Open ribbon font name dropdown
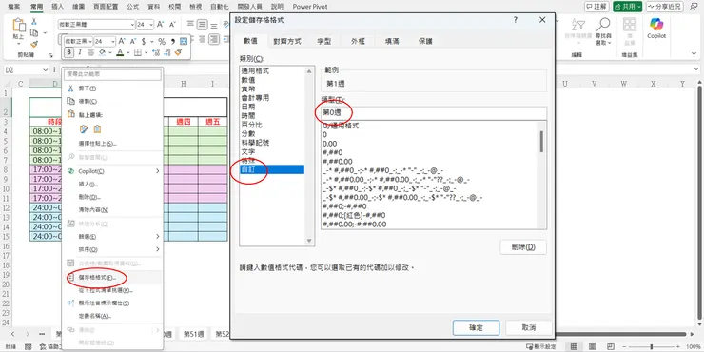The image size is (704, 352). 132,25
